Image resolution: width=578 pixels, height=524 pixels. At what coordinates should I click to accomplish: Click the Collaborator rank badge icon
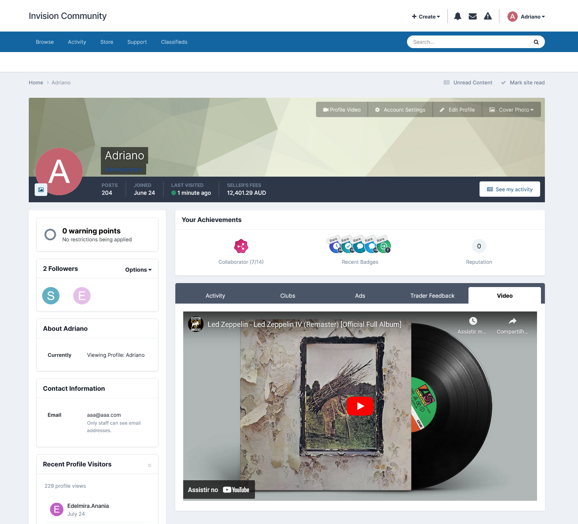click(241, 246)
